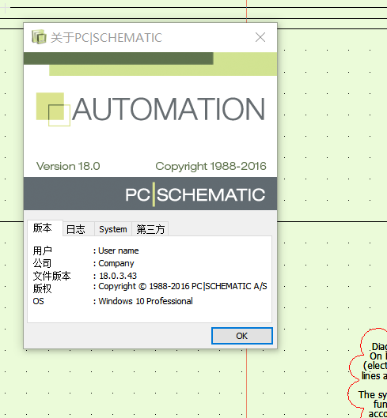Screen dimensions: 387x418
Task: Click the Company value field
Action: 116,263
